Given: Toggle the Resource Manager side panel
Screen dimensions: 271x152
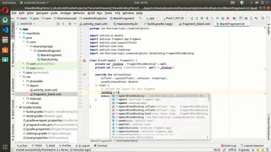Looking at the screenshot, I should (13, 54).
